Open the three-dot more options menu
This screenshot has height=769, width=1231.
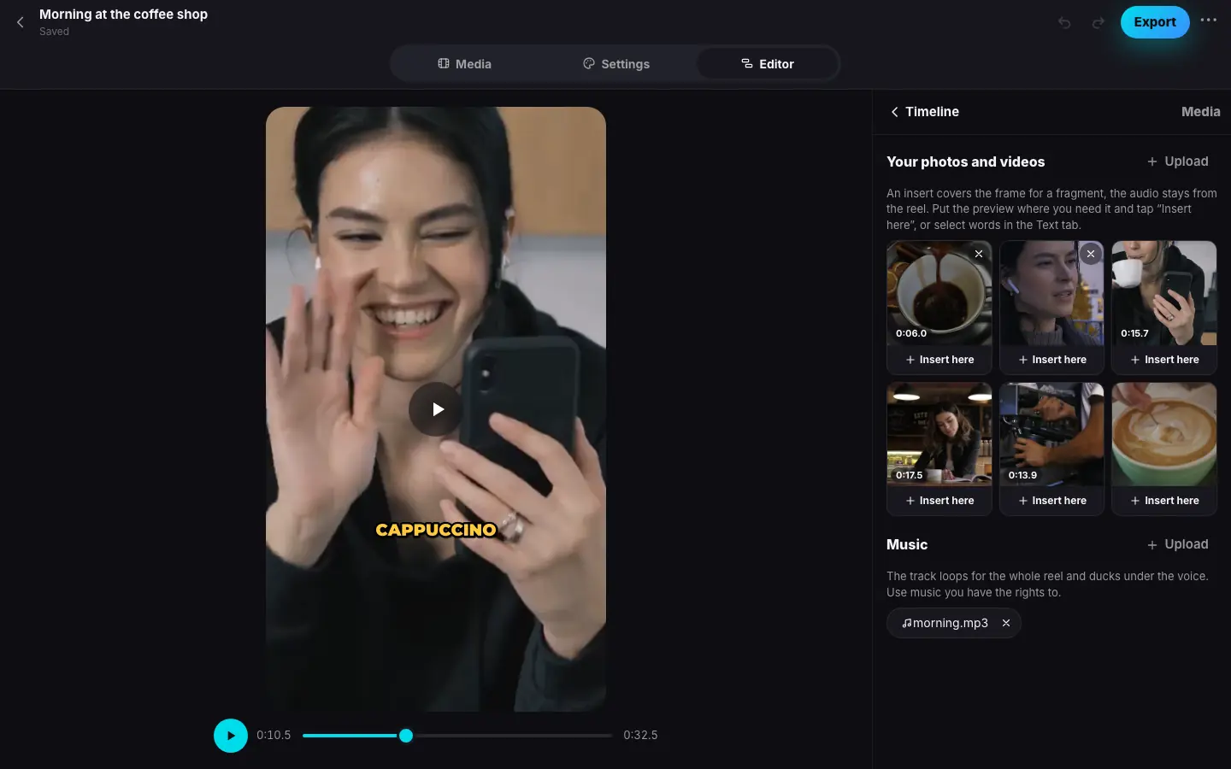click(1208, 21)
